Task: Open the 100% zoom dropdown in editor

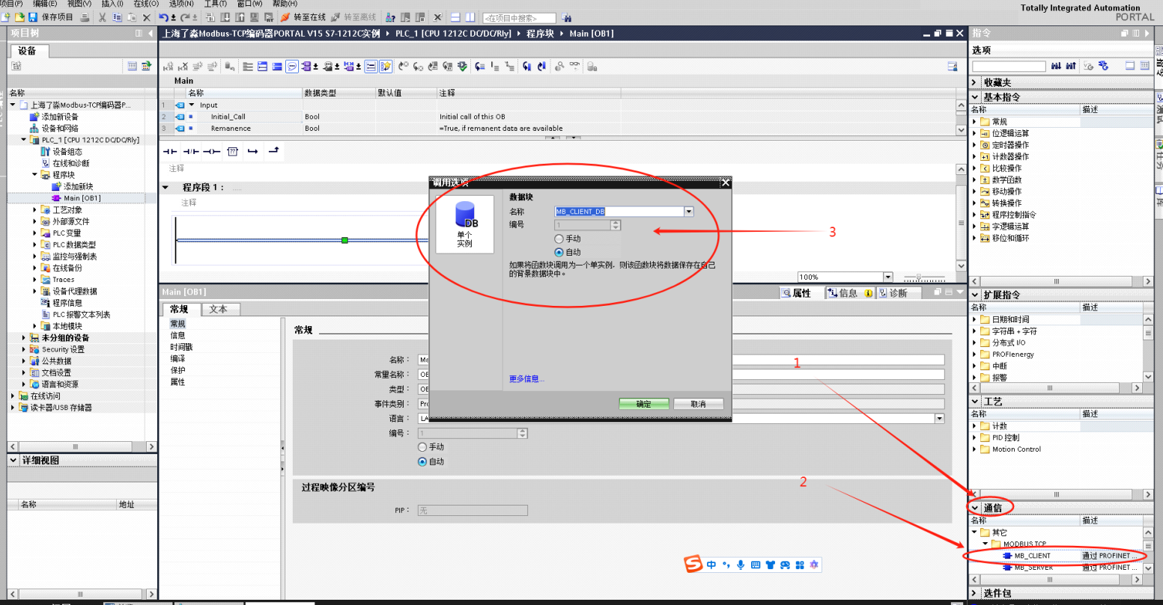Action: [x=888, y=277]
